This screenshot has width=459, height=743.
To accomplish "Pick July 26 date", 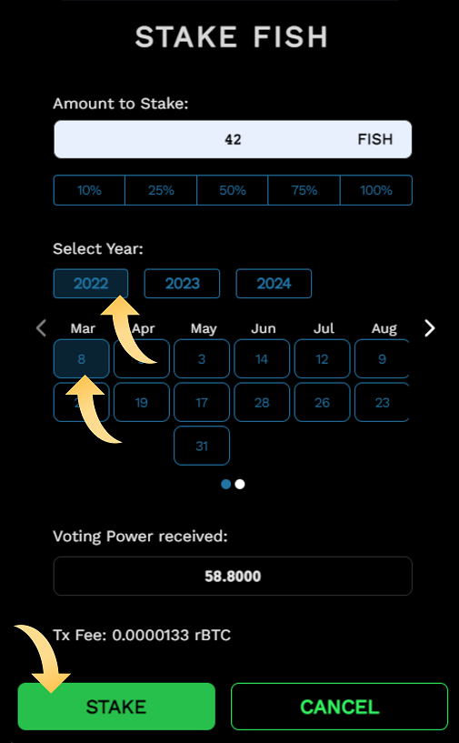I will 322,402.
